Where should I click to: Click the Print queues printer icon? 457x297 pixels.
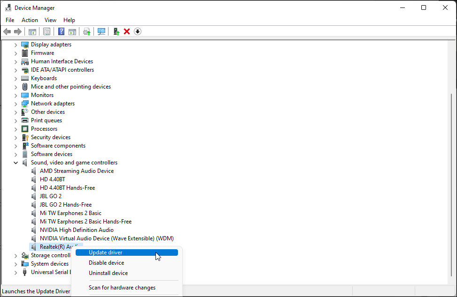coord(25,120)
